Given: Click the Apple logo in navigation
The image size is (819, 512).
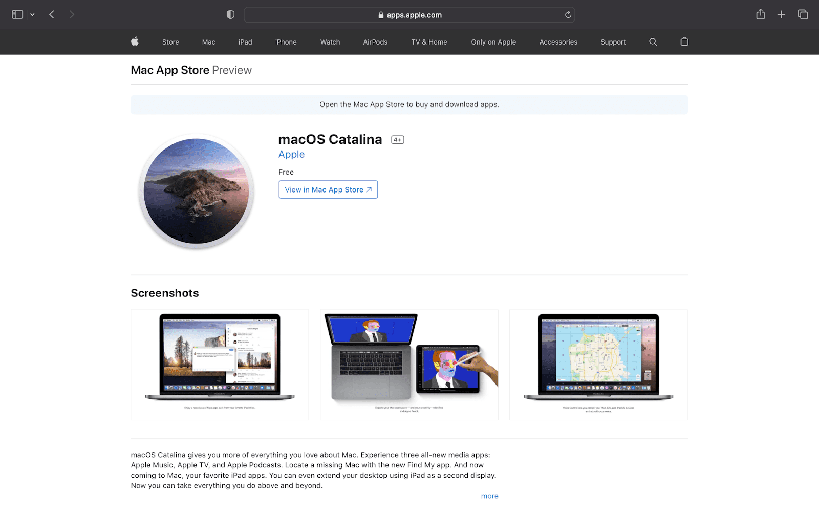Looking at the screenshot, I should click(x=135, y=41).
